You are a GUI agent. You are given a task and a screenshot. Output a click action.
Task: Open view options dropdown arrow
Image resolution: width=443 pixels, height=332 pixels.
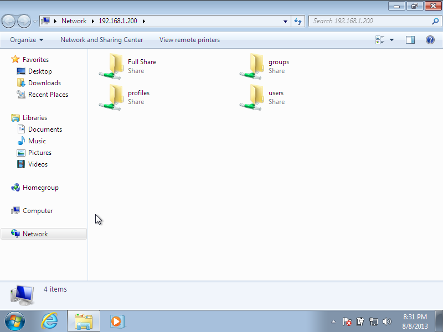point(392,40)
